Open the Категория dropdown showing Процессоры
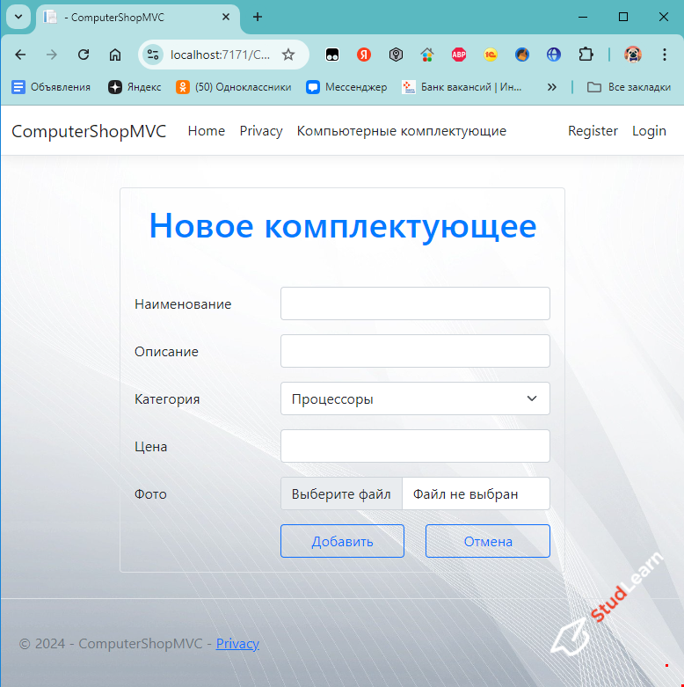Viewport: 684px width, 687px height. (415, 398)
